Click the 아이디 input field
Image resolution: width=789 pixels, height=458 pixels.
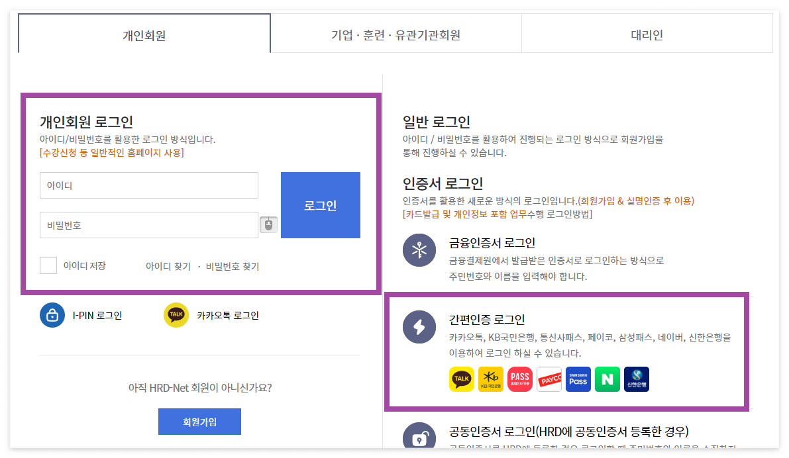(148, 185)
